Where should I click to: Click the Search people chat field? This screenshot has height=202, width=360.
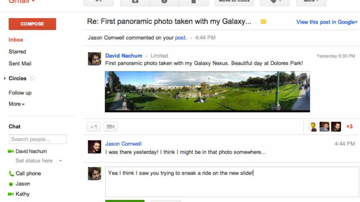pos(38,139)
